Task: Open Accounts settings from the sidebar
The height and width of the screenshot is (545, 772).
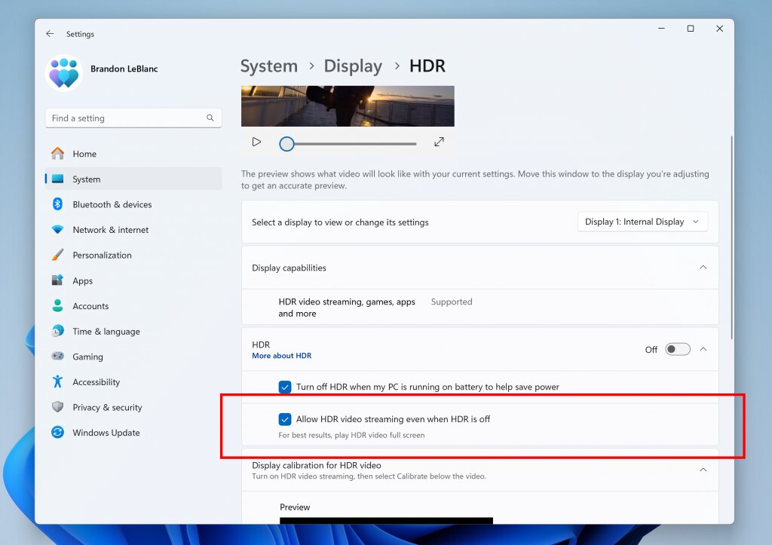Action: pos(59,306)
